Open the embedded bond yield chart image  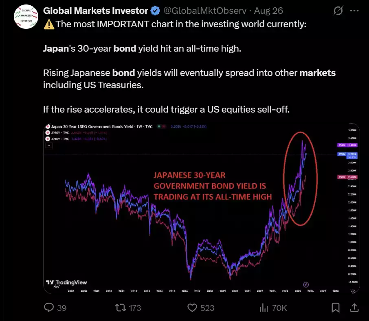pyautogui.click(x=202, y=208)
